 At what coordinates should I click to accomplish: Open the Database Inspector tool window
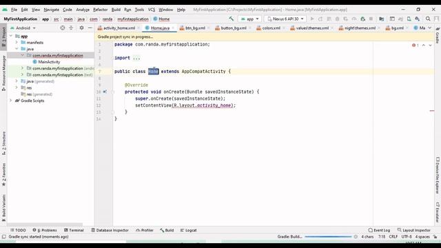[110, 230]
